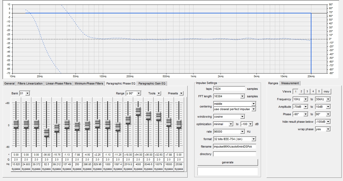Open the Amplitude -70dB dropdown
343x181 pixels.
[306, 107]
